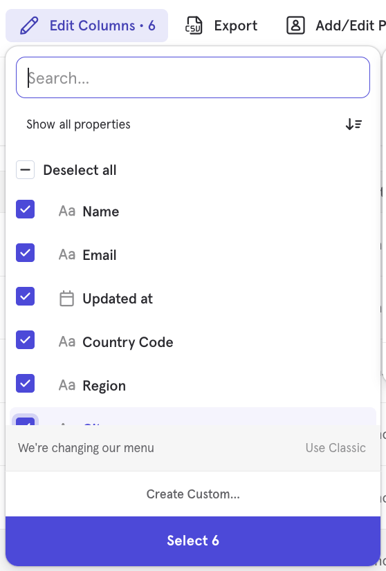Toggle the Deselect all checkbox

click(x=25, y=169)
